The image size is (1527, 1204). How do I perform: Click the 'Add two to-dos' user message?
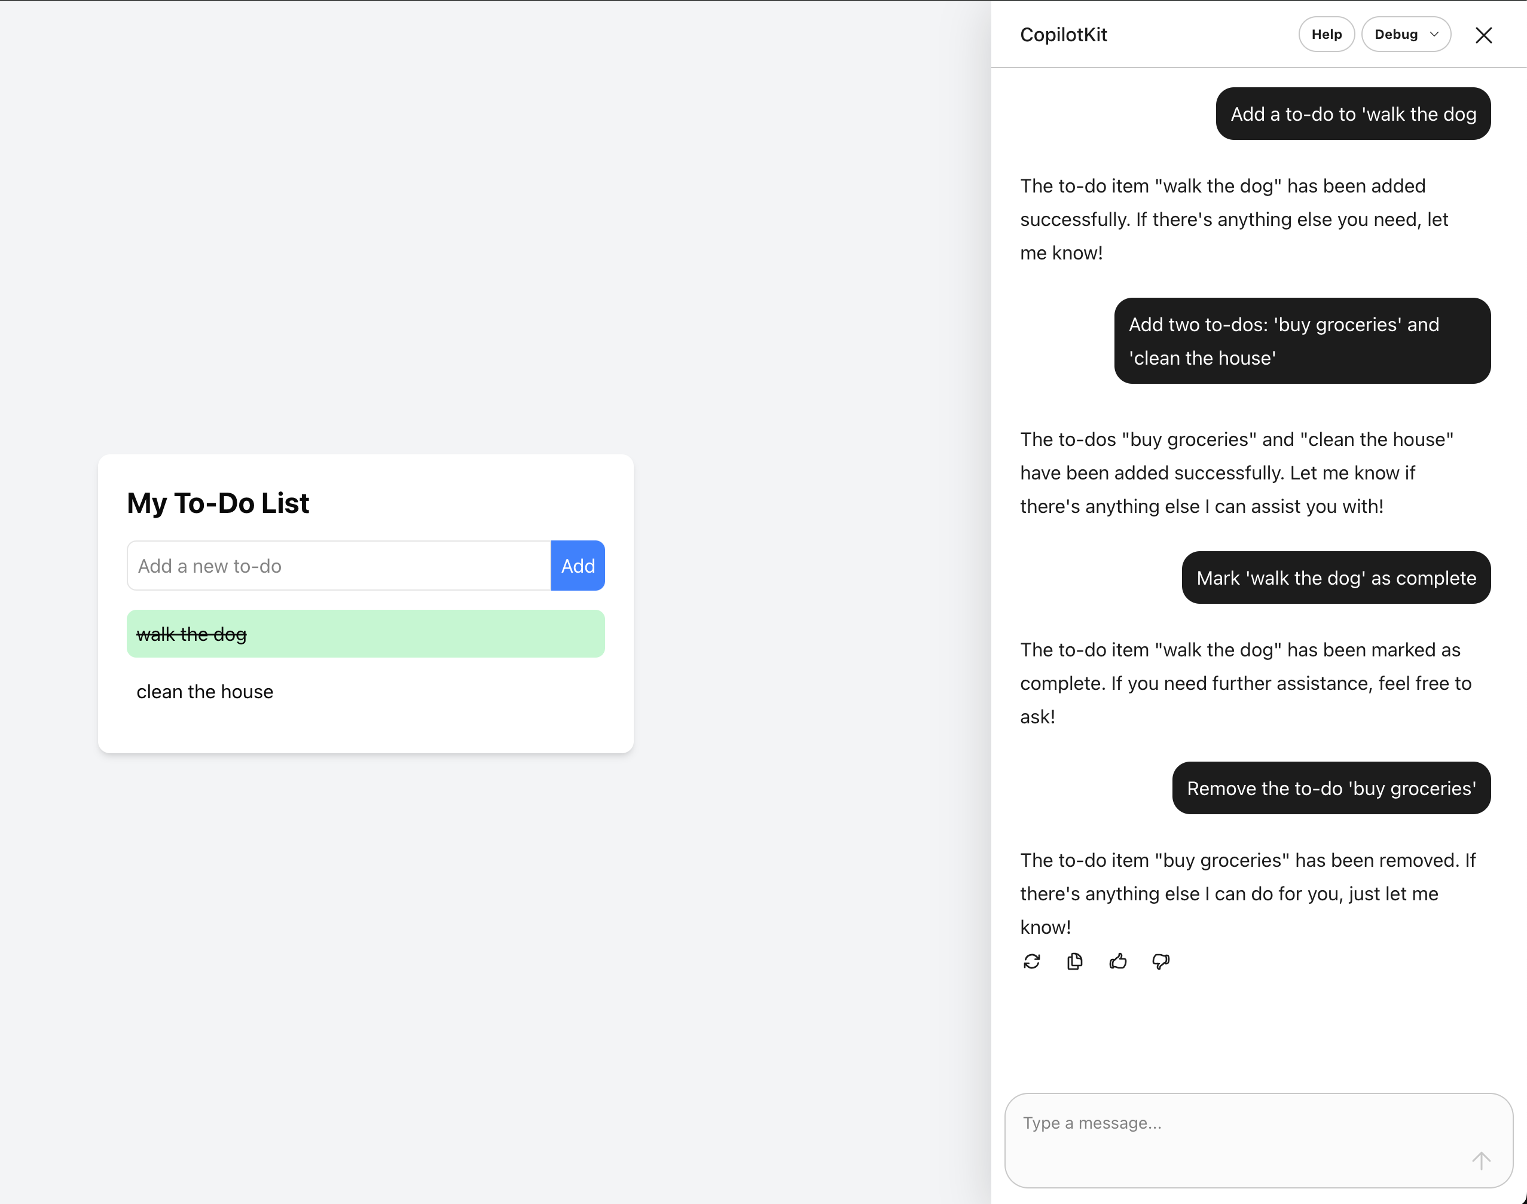(1302, 341)
